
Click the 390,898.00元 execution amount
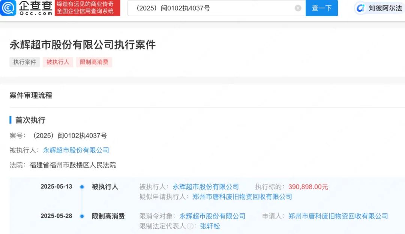point(308,187)
